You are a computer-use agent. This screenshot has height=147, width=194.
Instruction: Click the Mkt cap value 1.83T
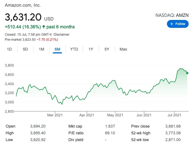pyautogui.click(x=110, y=126)
